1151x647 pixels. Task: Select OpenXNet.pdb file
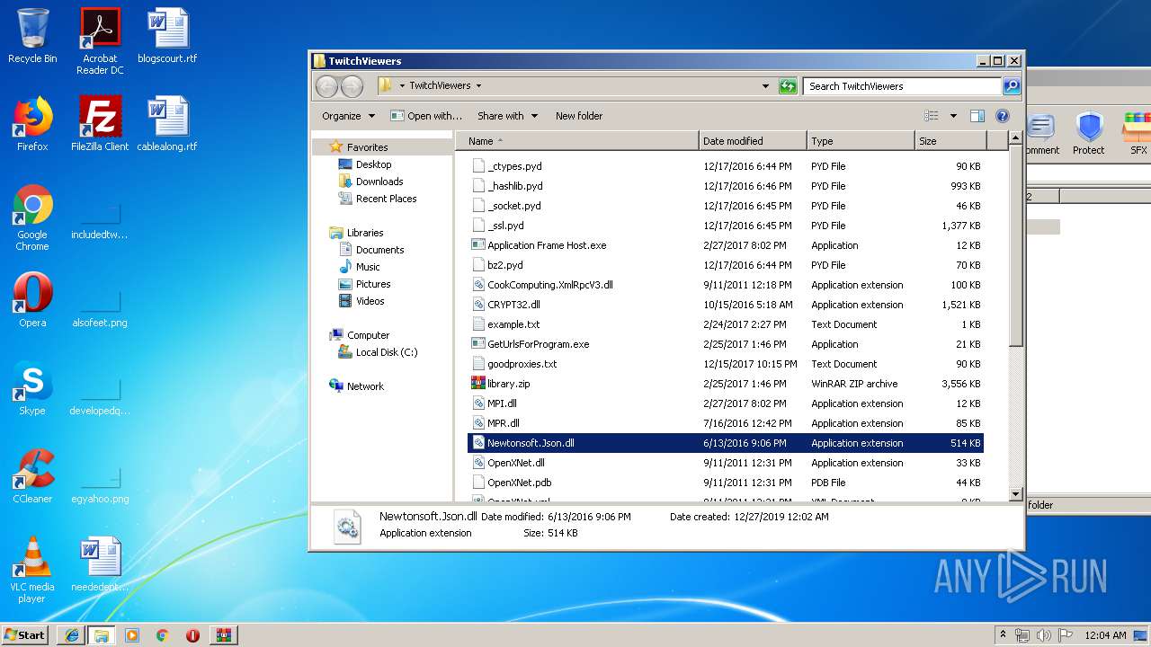point(727,483)
